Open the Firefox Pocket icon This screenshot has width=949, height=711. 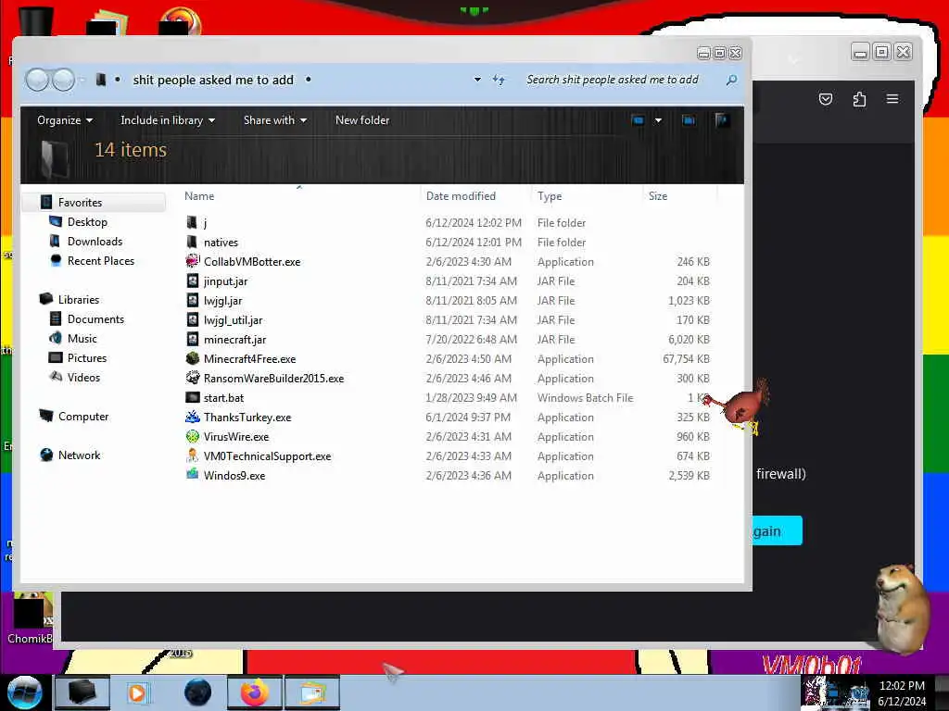pos(826,99)
